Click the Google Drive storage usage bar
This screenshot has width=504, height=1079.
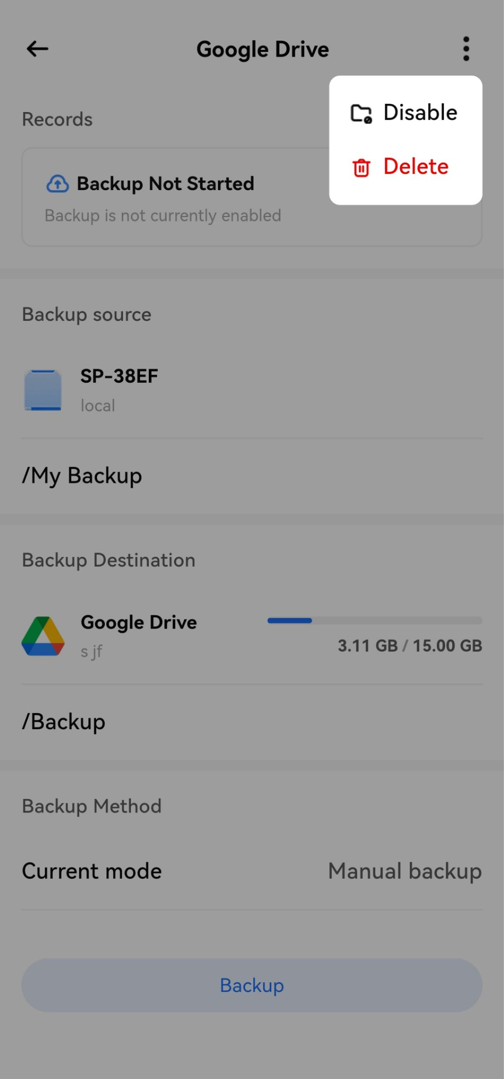[374, 620]
